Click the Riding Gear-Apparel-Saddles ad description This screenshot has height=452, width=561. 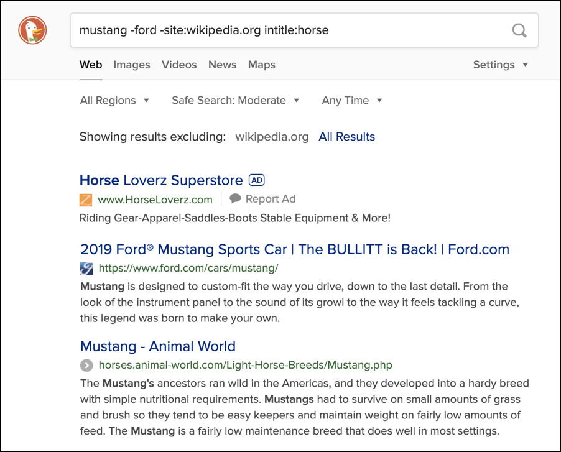(x=235, y=218)
